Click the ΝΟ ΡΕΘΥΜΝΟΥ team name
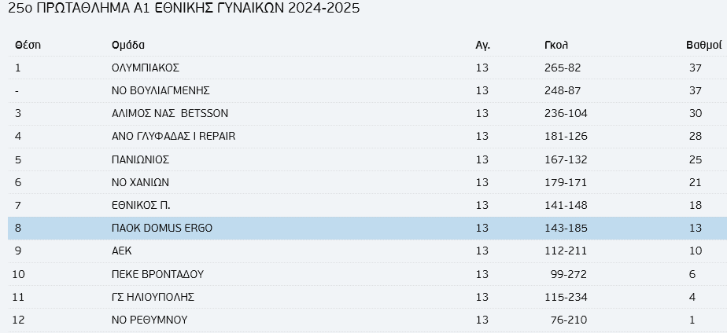The image size is (727, 333). coord(149,320)
